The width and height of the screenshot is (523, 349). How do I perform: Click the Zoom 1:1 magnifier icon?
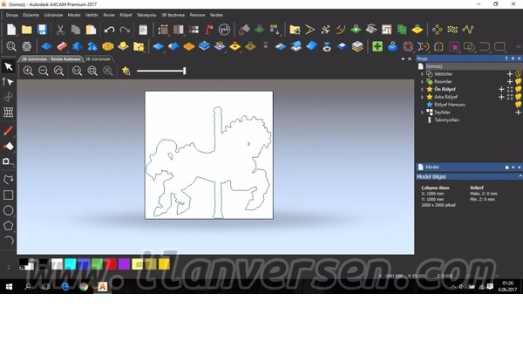(x=77, y=71)
